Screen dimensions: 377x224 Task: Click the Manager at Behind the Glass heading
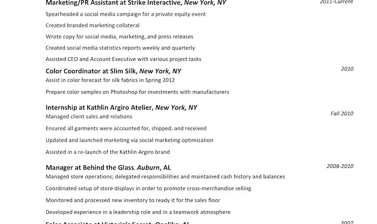pyautogui.click(x=108, y=167)
